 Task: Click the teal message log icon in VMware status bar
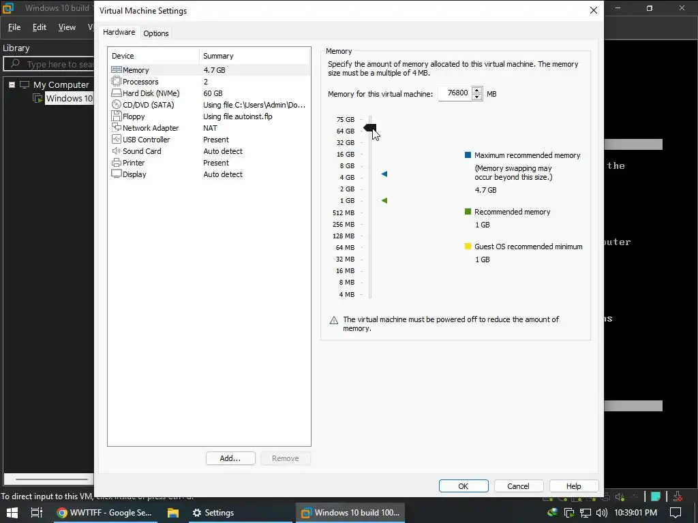[656, 496]
